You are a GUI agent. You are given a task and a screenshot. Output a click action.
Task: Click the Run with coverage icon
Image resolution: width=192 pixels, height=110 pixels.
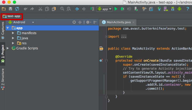point(129,9)
